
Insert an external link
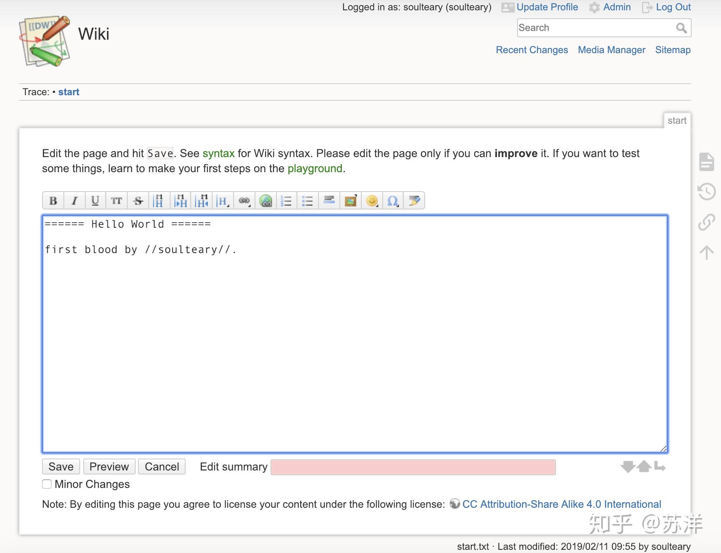coord(266,201)
